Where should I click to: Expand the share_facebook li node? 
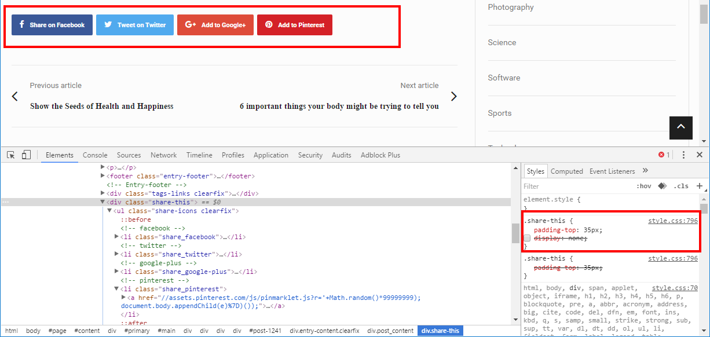116,237
